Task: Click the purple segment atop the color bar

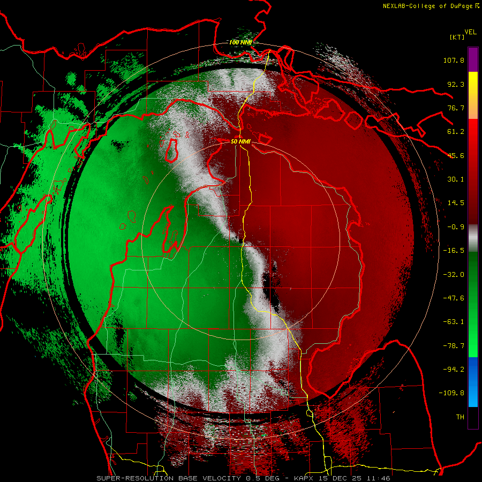Action: (x=473, y=59)
